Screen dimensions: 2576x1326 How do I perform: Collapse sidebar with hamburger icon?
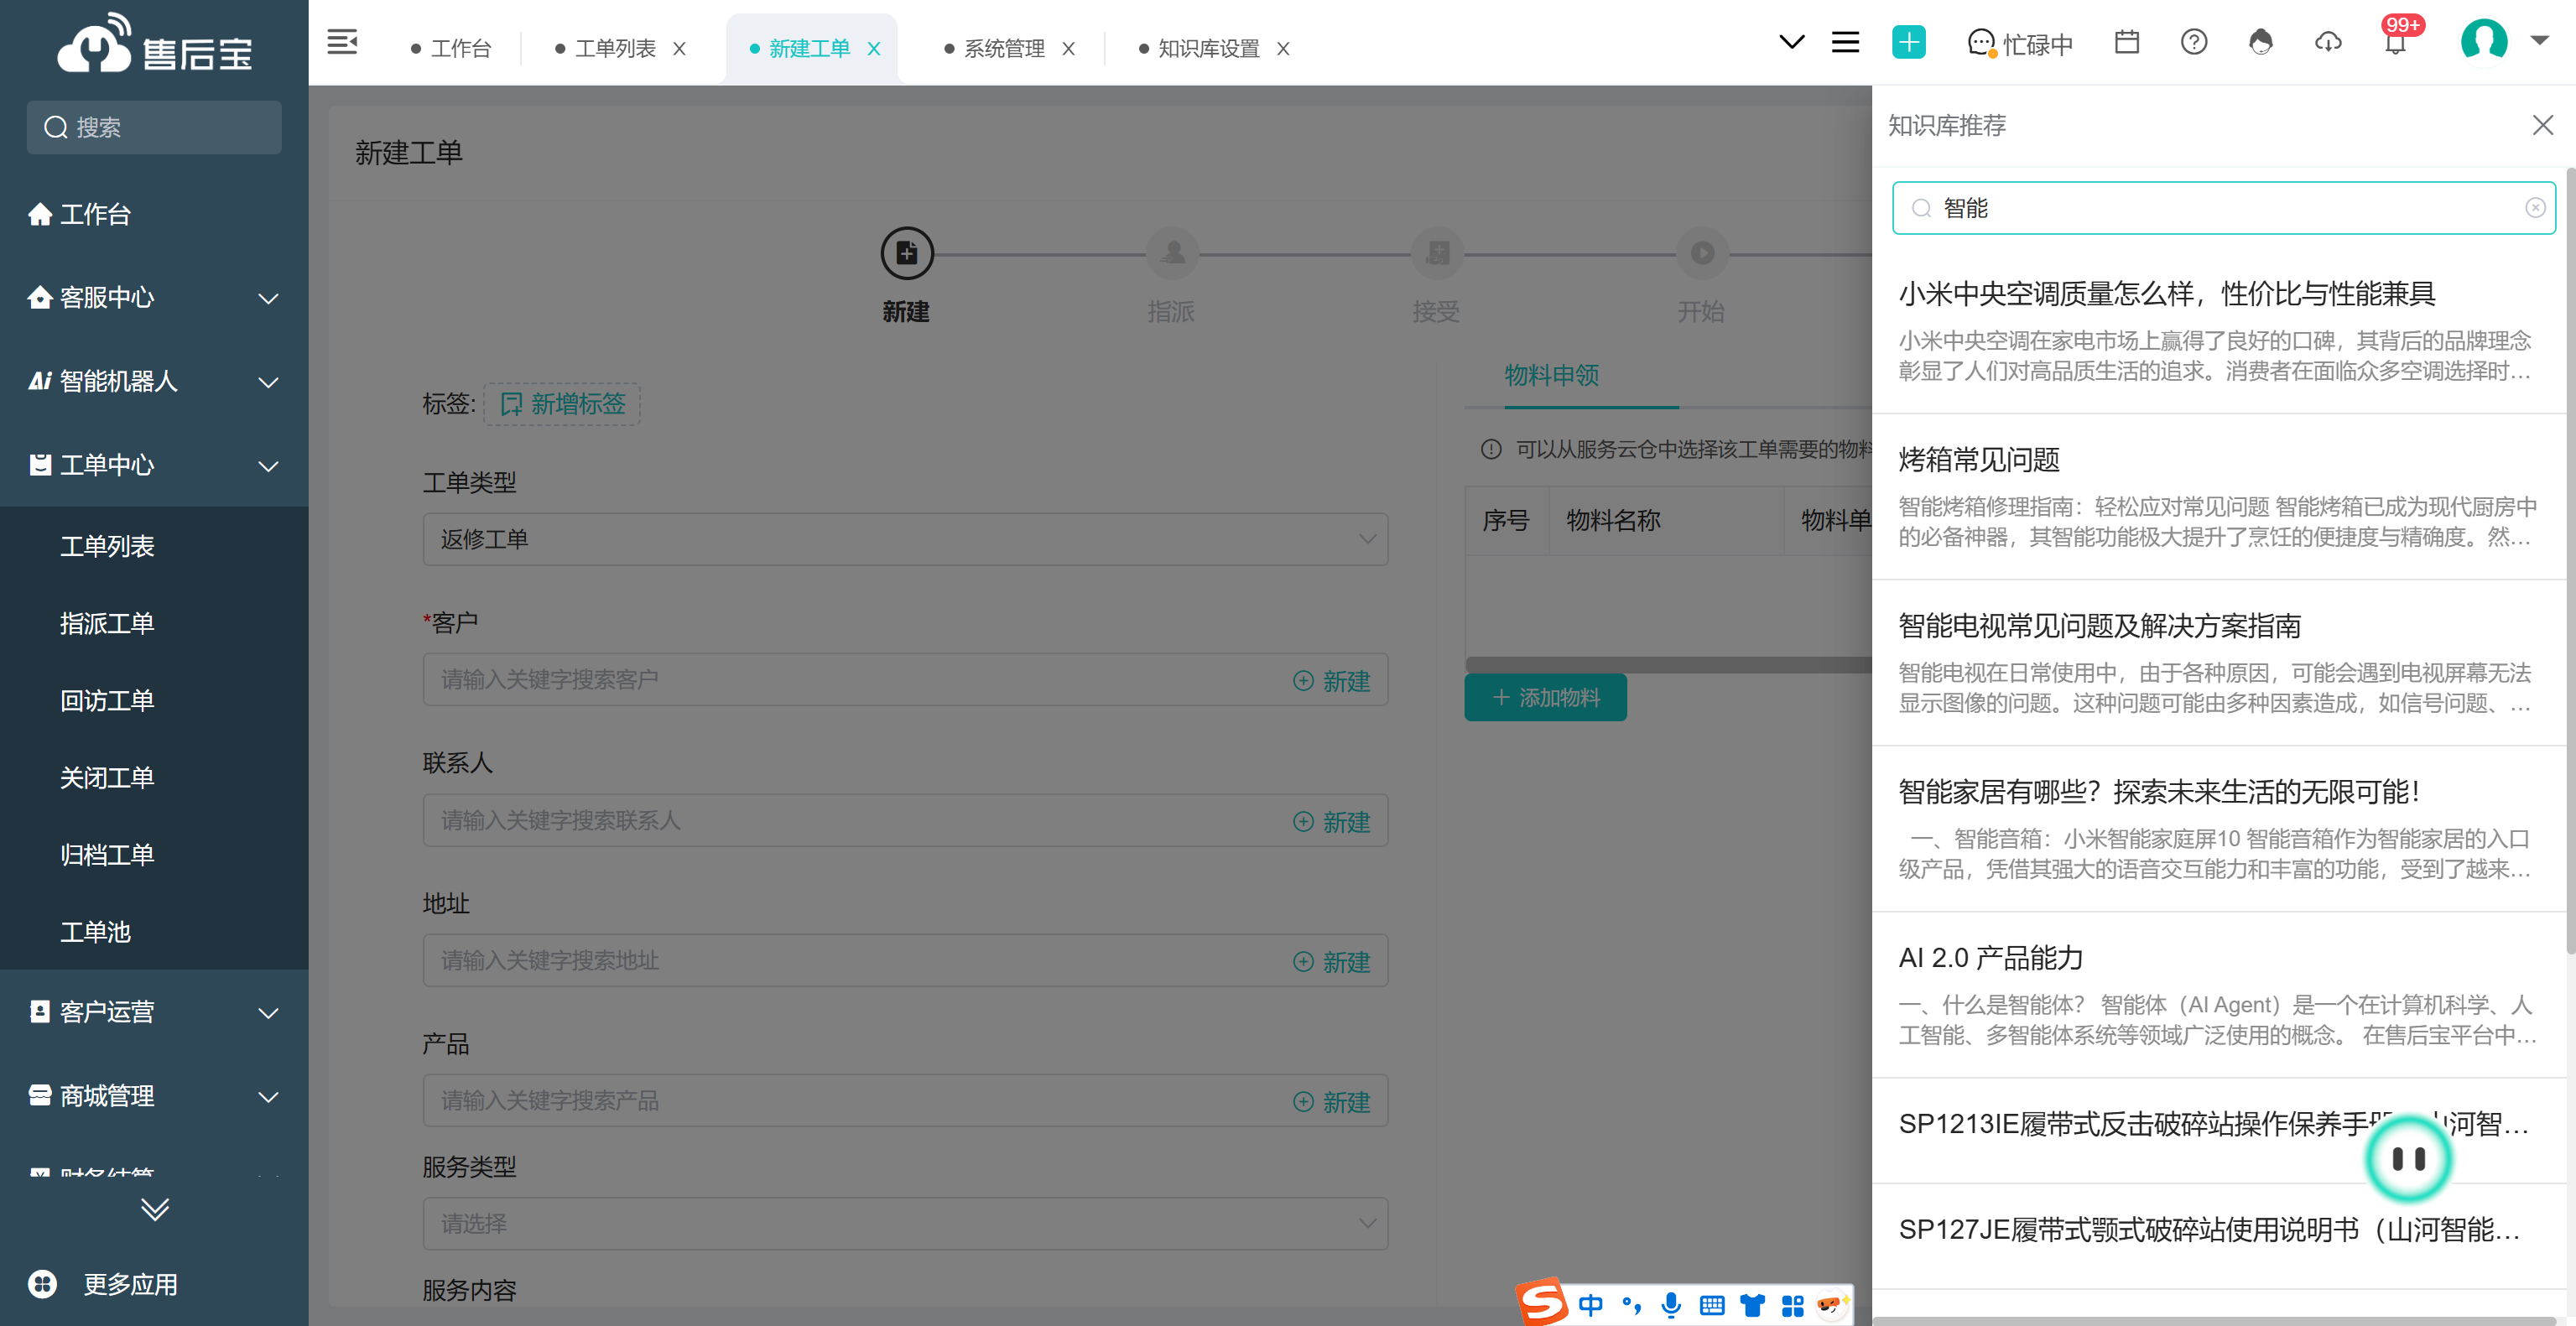click(342, 42)
